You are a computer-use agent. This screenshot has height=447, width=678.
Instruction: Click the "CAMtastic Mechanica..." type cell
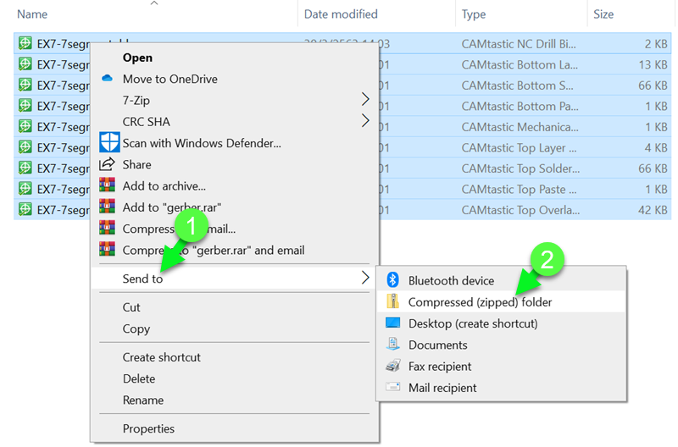[x=520, y=127]
